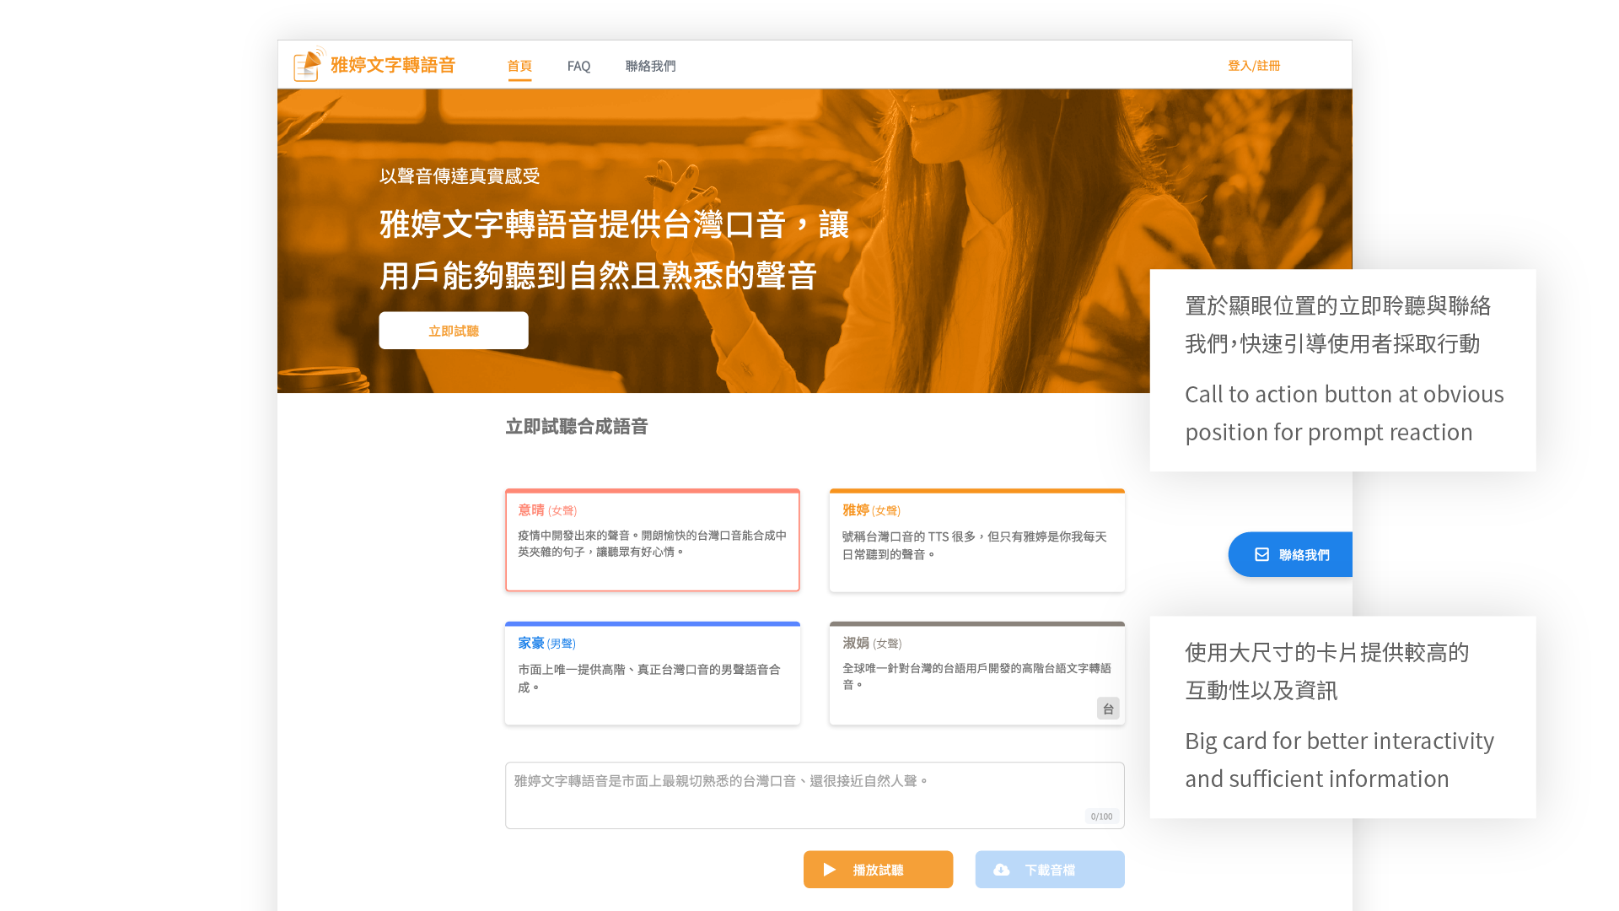
Task: Open the 首頁 tab
Action: tap(519, 66)
